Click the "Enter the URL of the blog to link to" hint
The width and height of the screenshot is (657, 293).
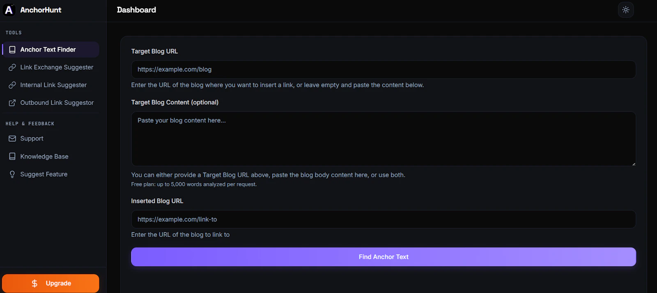pos(180,235)
